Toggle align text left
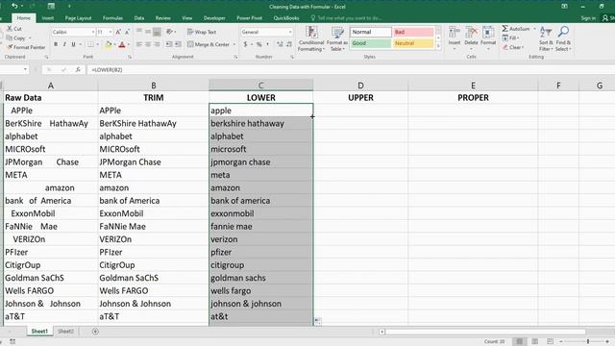The width and height of the screenshot is (615, 346). 138,45
